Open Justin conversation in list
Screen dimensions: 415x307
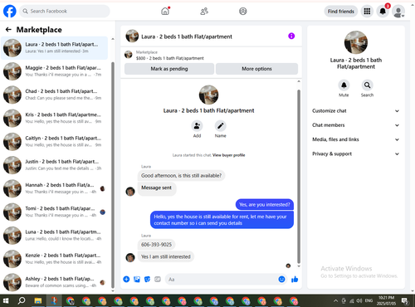click(55, 165)
